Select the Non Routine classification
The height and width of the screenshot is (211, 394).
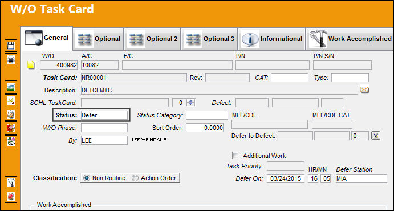tap(105, 178)
